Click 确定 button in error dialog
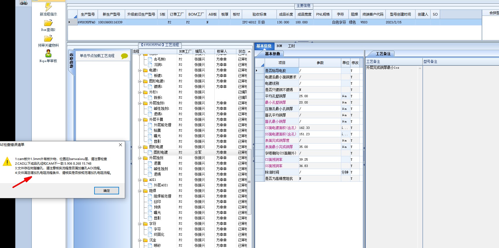Viewport: 499px width, 248px height. tap(106, 191)
